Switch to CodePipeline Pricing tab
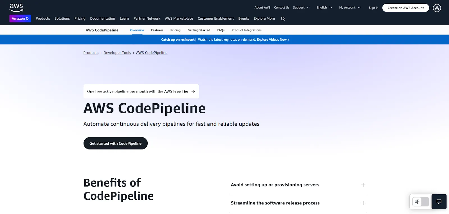Viewport: 449px width, 214px height. pos(175,30)
